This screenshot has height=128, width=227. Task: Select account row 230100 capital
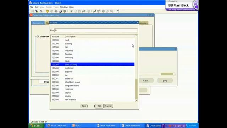[93, 92]
